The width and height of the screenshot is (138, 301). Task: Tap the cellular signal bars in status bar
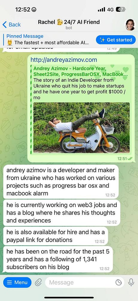[101, 10]
